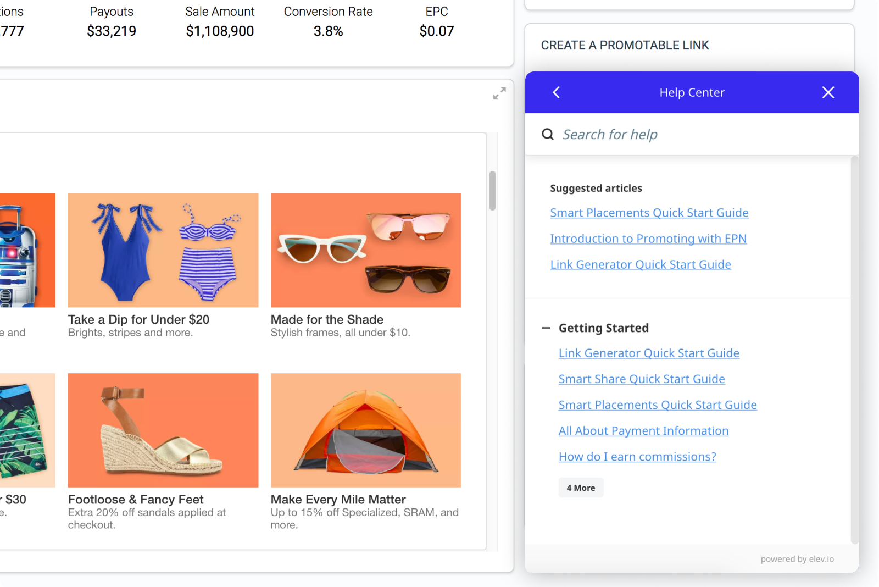Screen dimensions: 879x587
Task: Click the Extra 20% off sandals description
Action: (x=147, y=518)
